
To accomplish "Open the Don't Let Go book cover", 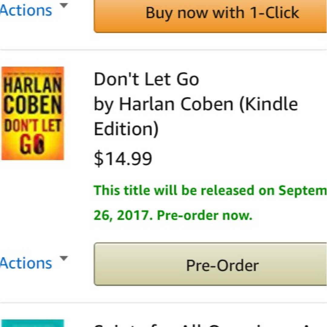I will (x=33, y=113).
